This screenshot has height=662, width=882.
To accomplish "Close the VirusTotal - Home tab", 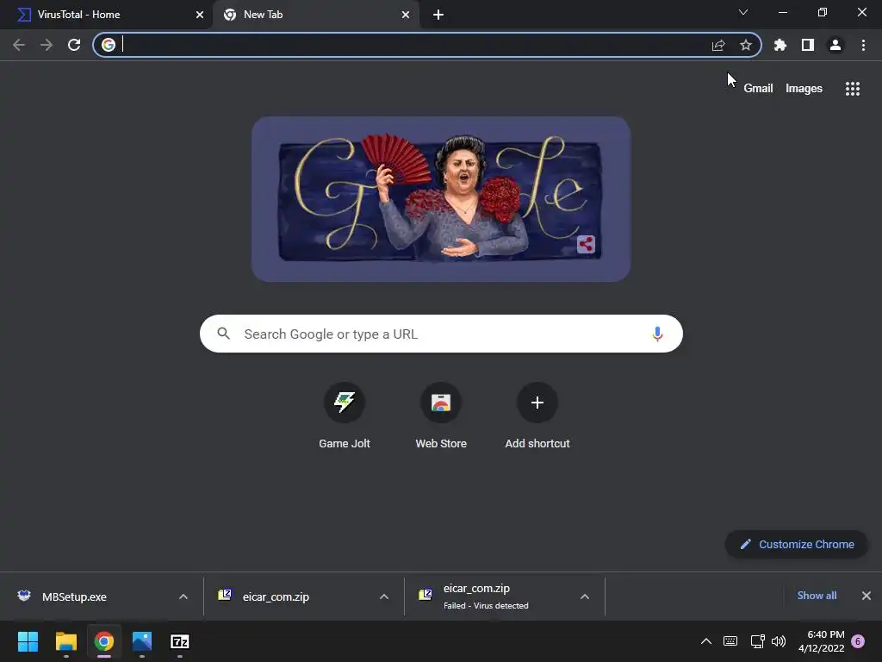I will 200,15.
